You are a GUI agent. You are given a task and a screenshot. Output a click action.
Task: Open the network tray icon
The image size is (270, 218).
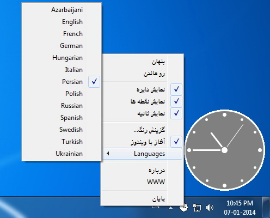click(x=197, y=208)
